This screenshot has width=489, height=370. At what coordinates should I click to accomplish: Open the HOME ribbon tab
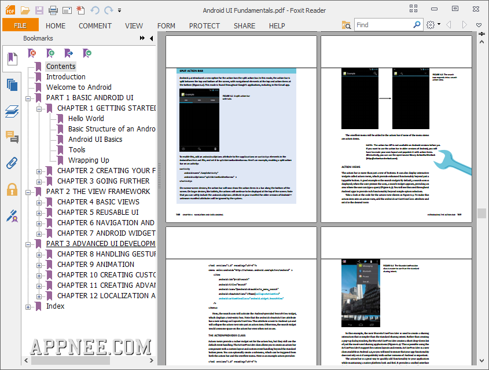tap(56, 25)
